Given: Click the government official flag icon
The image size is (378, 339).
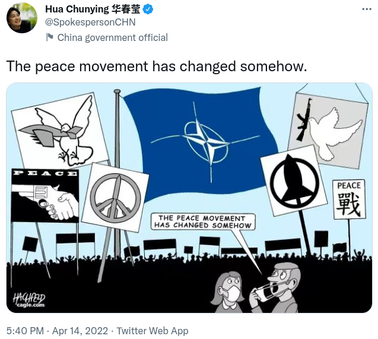Looking at the screenshot, I should coord(50,37).
